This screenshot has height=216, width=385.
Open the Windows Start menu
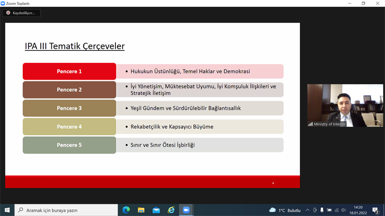[7, 210]
